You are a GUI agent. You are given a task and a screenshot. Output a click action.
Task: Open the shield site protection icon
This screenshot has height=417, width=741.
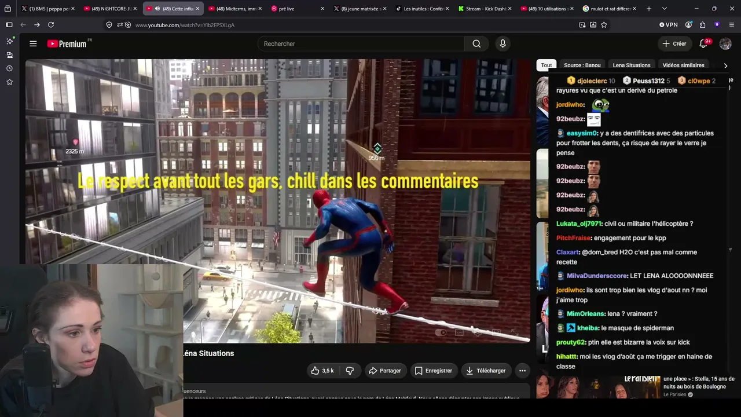[x=109, y=25]
